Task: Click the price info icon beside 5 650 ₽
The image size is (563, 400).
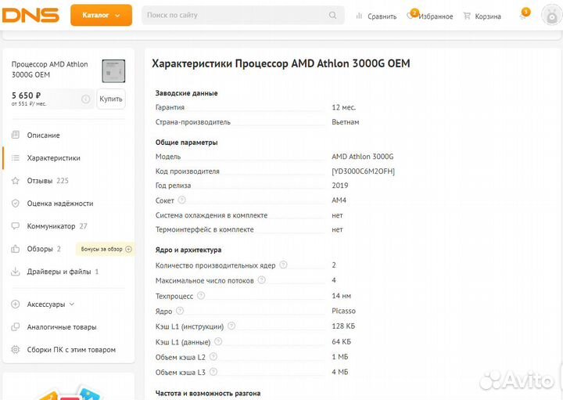Action: point(85,99)
